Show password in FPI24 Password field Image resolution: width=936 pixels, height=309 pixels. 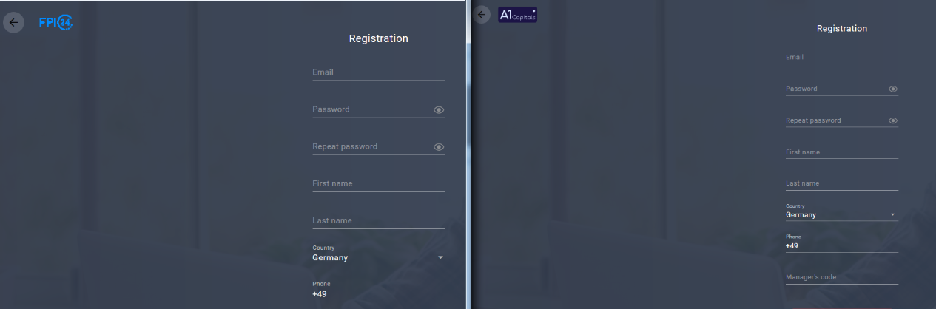tap(439, 110)
